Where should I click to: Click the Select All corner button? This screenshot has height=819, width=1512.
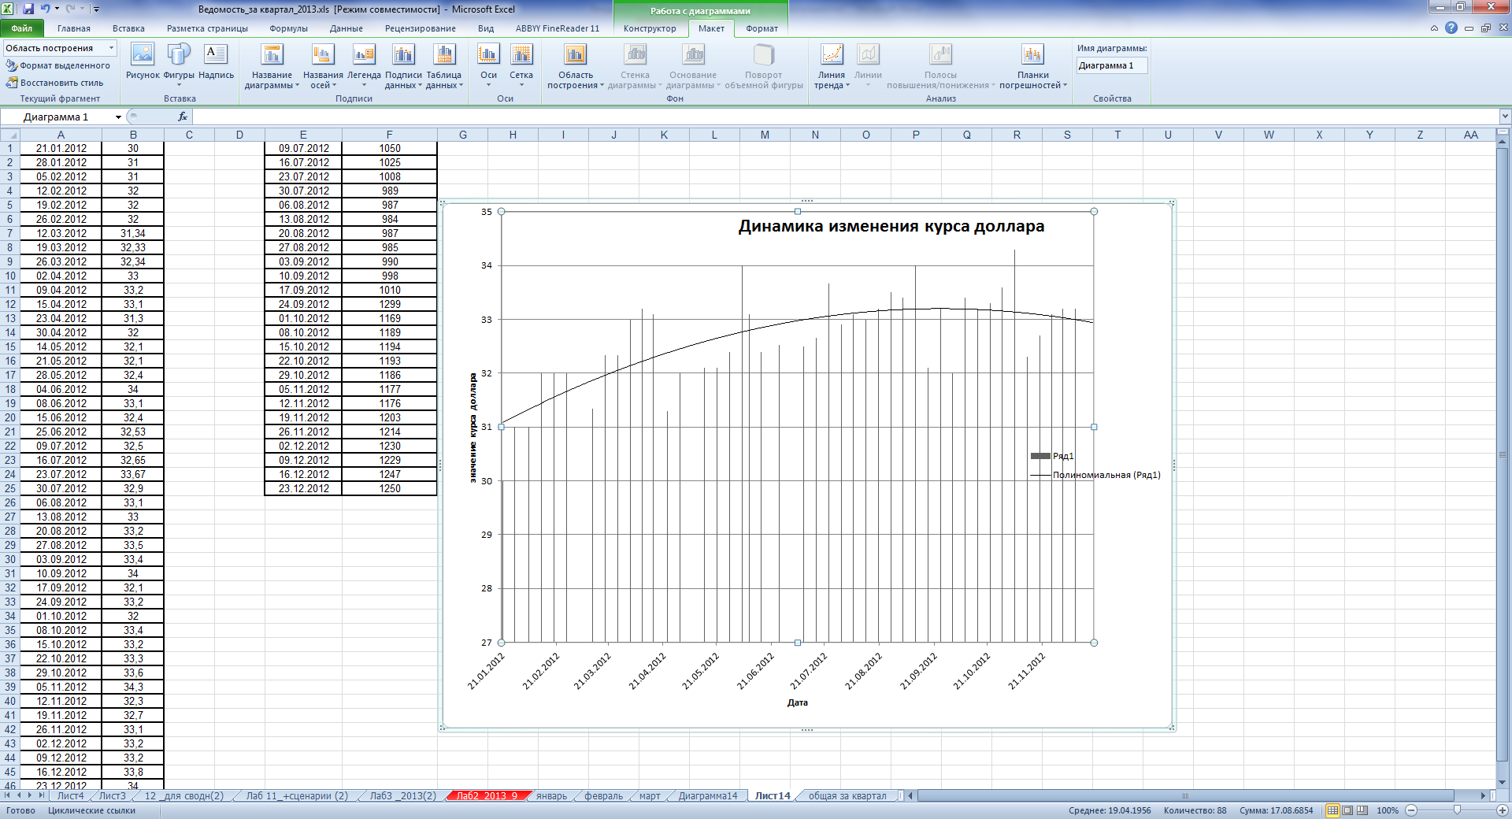click(10, 135)
